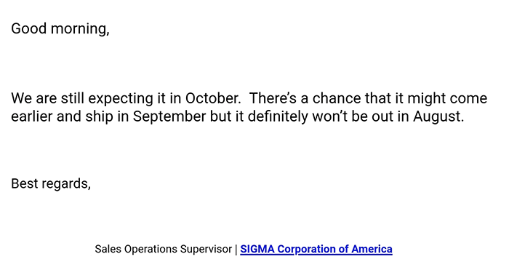Click the Best regards closing line

click(51, 183)
